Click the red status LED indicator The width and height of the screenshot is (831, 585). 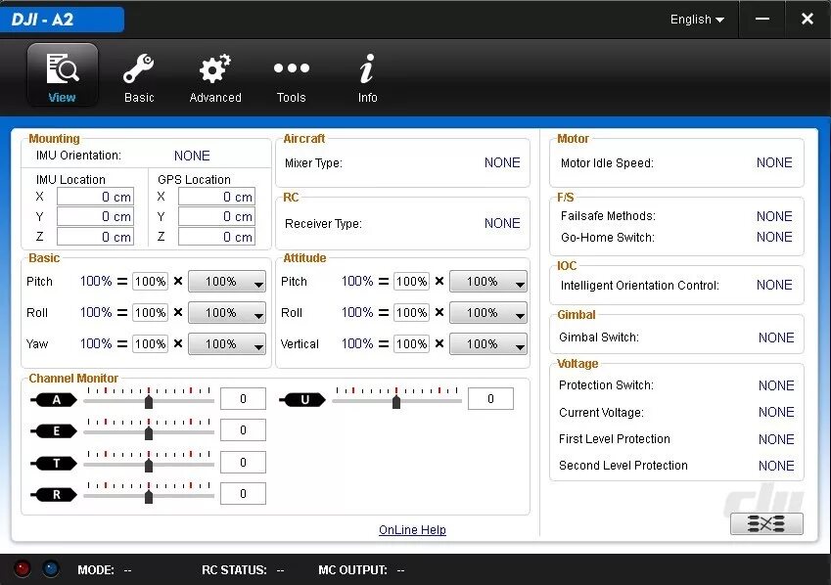23,568
